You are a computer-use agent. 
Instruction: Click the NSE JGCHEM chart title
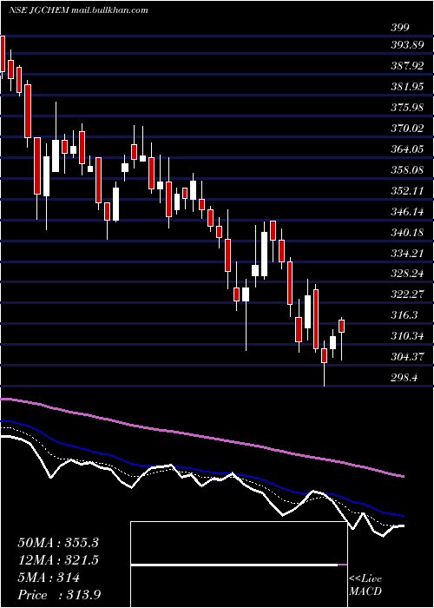(x=78, y=10)
